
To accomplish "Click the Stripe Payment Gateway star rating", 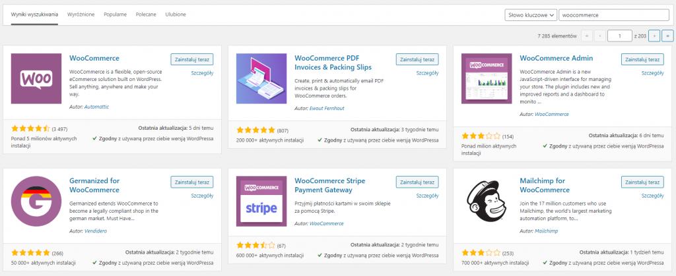I will pyautogui.click(x=255, y=246).
